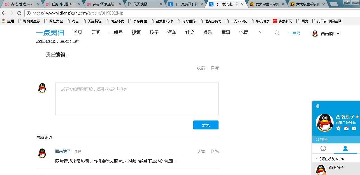
Task: Click the 一点资讯 logo
Action: [x=50, y=33]
